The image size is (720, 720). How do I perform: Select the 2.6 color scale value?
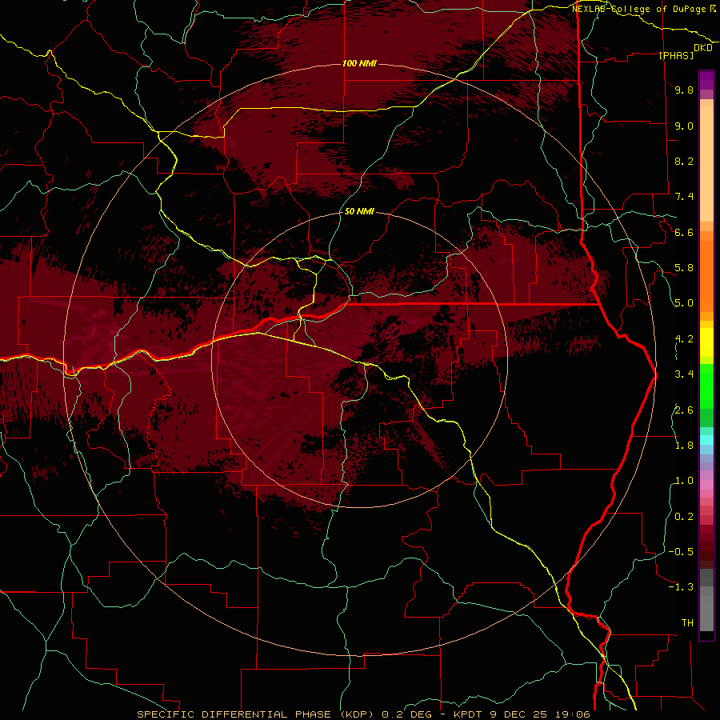684,410
